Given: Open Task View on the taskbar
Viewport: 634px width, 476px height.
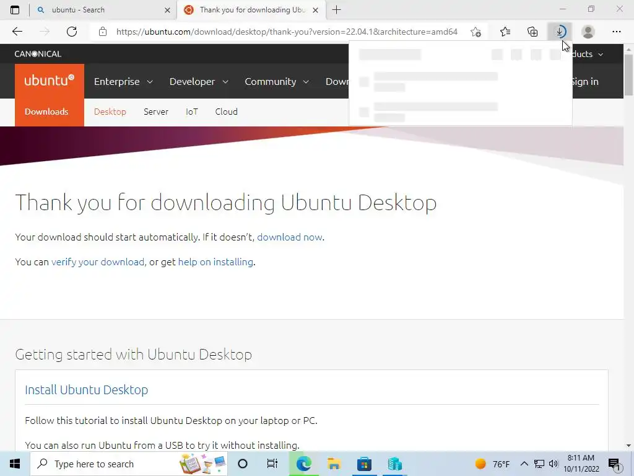Looking at the screenshot, I should coord(272,464).
